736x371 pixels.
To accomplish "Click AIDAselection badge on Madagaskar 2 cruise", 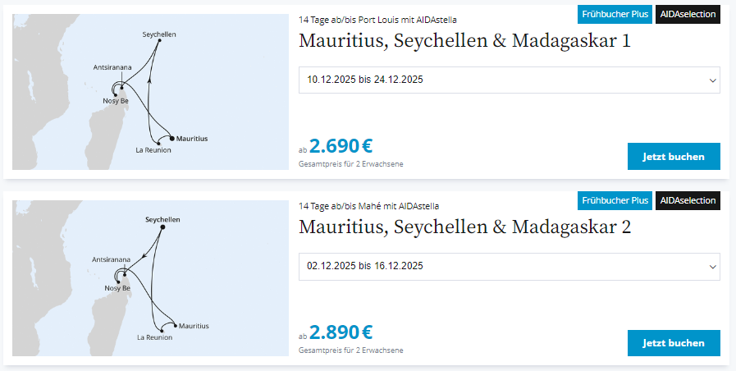I will (x=688, y=200).
